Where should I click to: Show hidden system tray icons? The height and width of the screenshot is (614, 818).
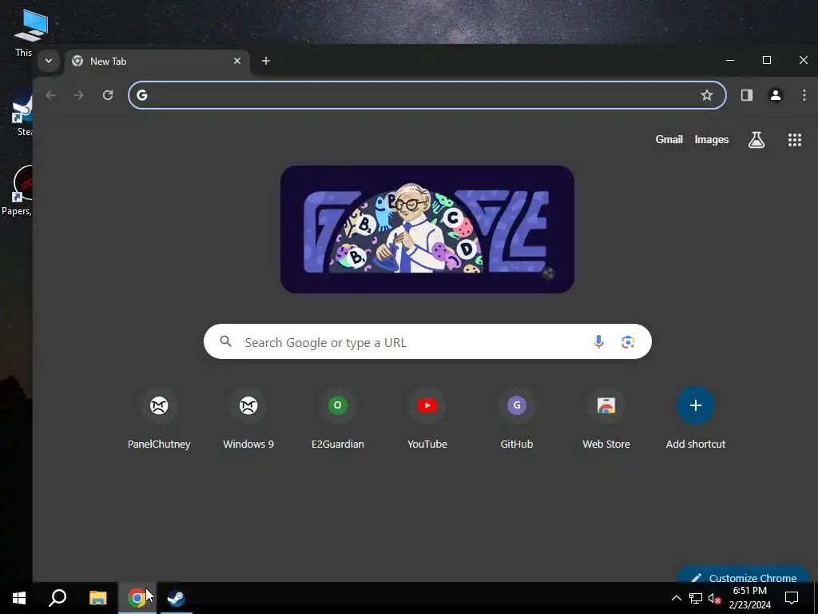coord(676,598)
